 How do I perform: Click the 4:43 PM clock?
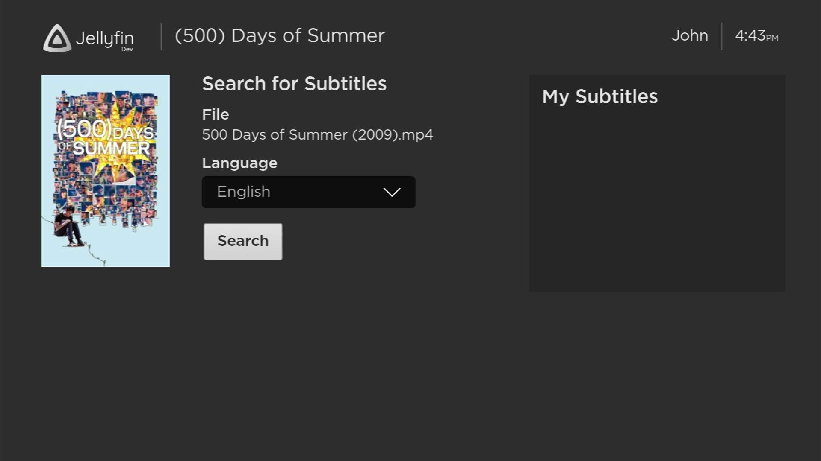pos(756,36)
